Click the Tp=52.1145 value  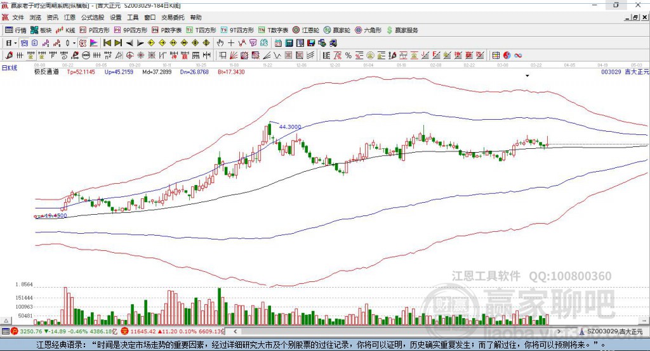point(81,72)
